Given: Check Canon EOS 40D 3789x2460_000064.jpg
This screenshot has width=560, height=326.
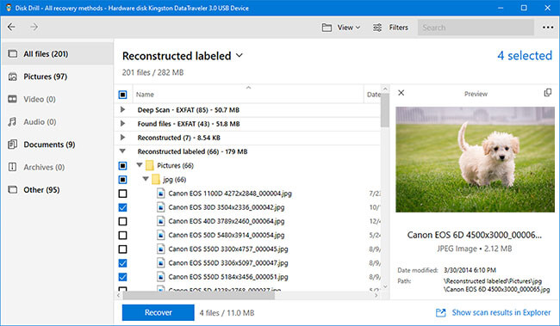Looking at the screenshot, I should 122,221.
